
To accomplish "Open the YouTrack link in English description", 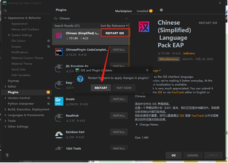I will pyautogui.click(x=178, y=92).
